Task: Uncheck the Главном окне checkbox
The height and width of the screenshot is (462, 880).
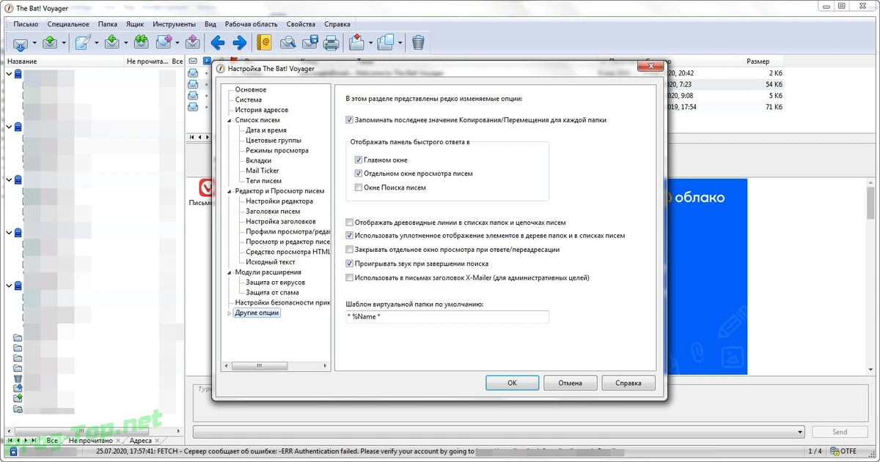Action: 358,160
